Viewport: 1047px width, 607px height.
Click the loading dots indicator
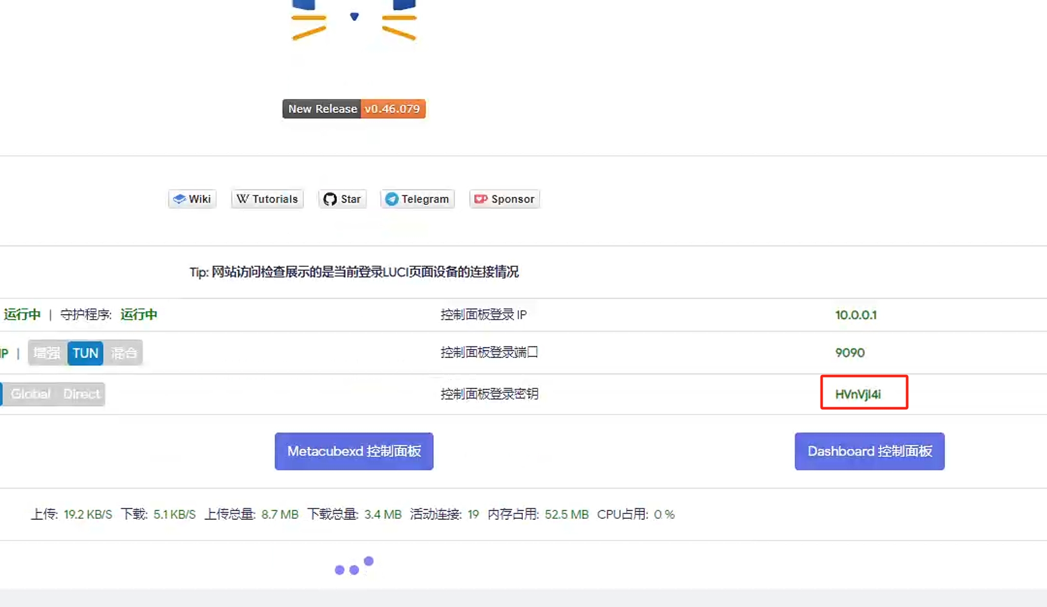tap(353, 566)
